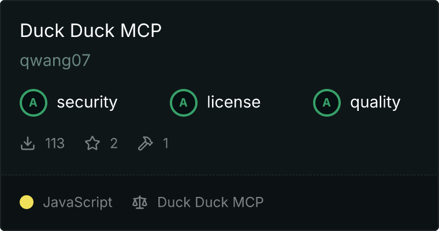439x231 pixels.
Task: Select the security label text
Action: click(87, 102)
